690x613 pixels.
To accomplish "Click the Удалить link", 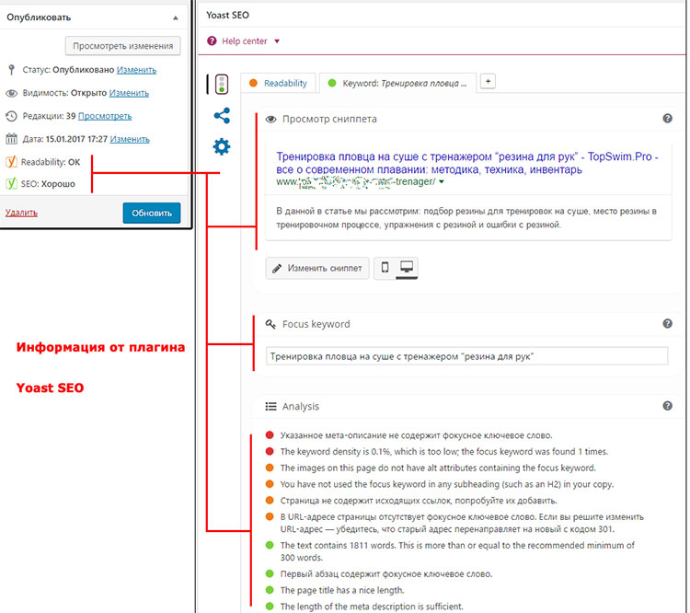I will click(21, 213).
